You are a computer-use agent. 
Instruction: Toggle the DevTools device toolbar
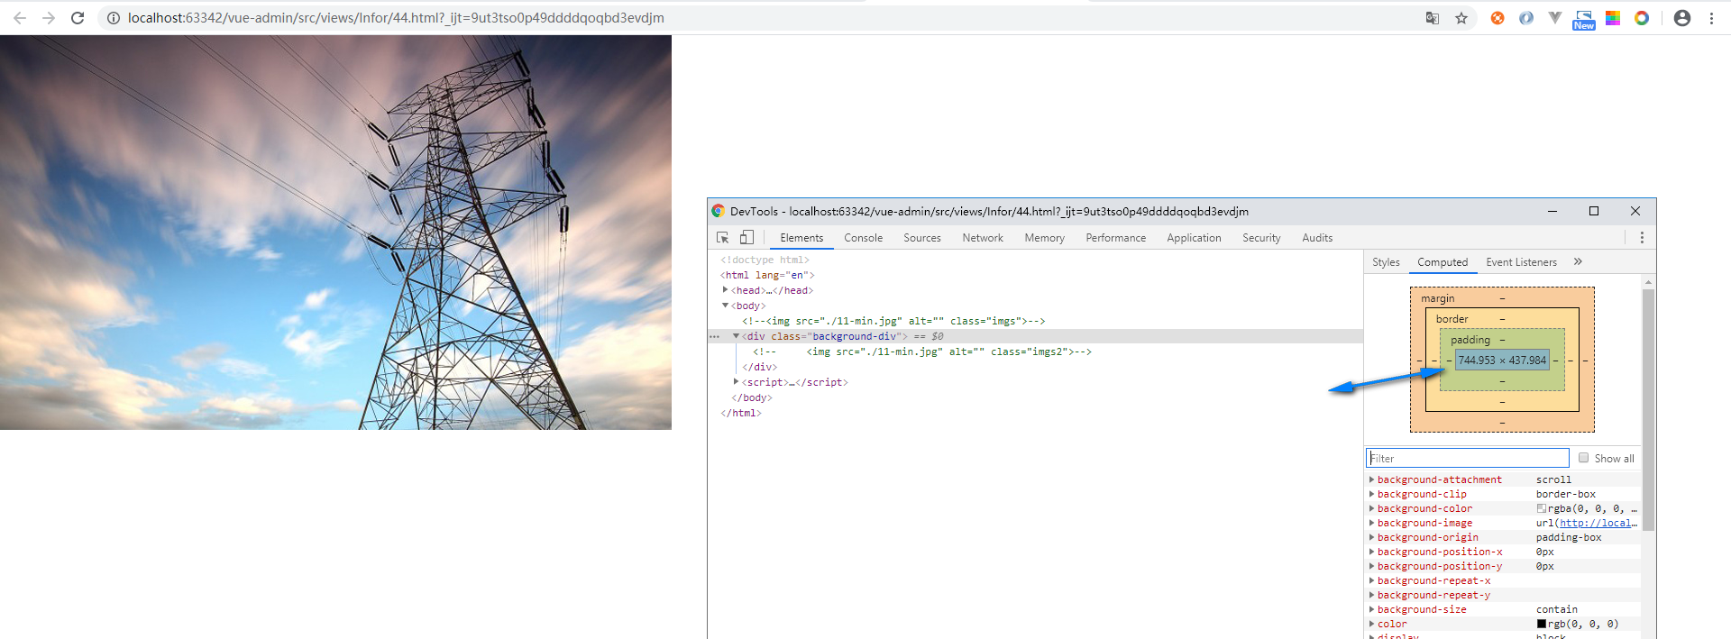[746, 238]
